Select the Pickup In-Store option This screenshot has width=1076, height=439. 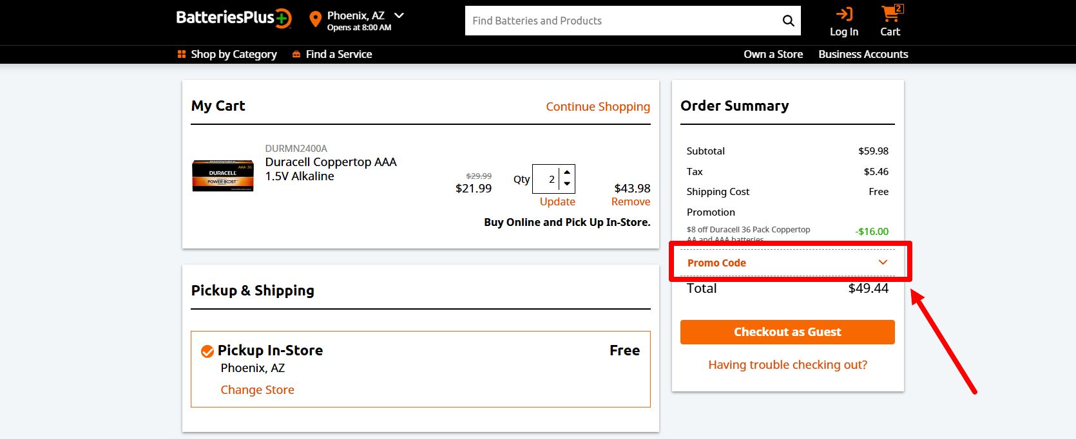click(206, 351)
